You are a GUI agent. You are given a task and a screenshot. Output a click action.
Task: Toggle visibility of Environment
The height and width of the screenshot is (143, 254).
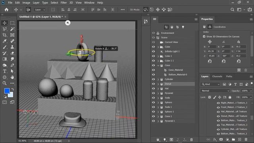tap(154, 33)
